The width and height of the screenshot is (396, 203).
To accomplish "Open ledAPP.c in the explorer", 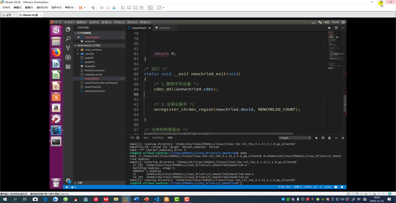I will (x=90, y=62).
